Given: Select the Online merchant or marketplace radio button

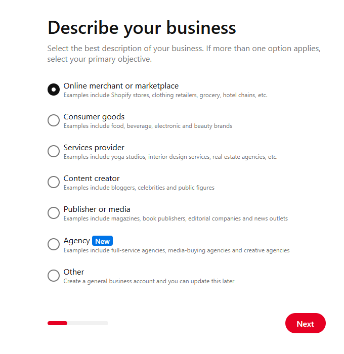Looking at the screenshot, I should (54, 90).
